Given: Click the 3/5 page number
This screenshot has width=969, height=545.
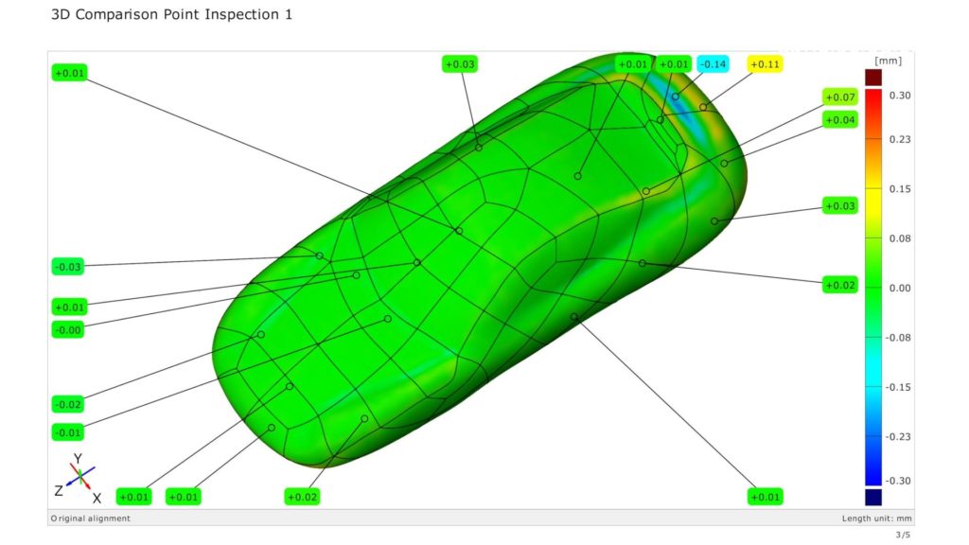Looking at the screenshot, I should tap(903, 535).
